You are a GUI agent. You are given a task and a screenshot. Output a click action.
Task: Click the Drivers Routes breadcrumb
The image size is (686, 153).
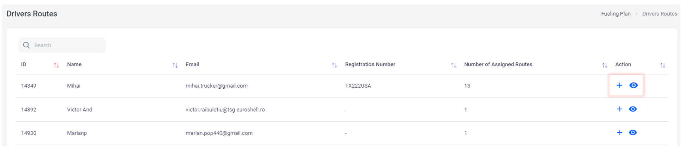point(659,14)
